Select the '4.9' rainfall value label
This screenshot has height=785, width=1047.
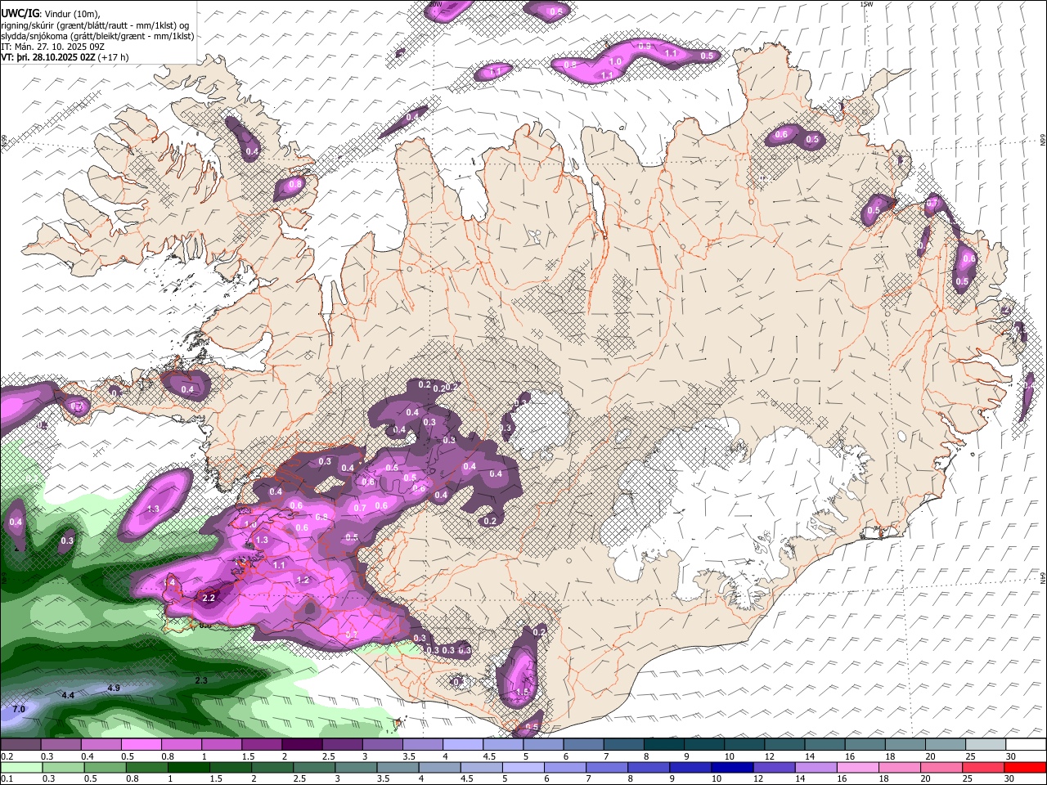[114, 688]
